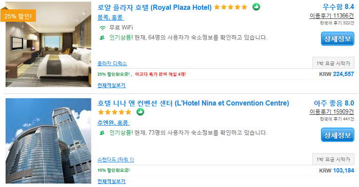
Task: Open the 이용후기 11366건 reviews link
Action: click(332, 15)
